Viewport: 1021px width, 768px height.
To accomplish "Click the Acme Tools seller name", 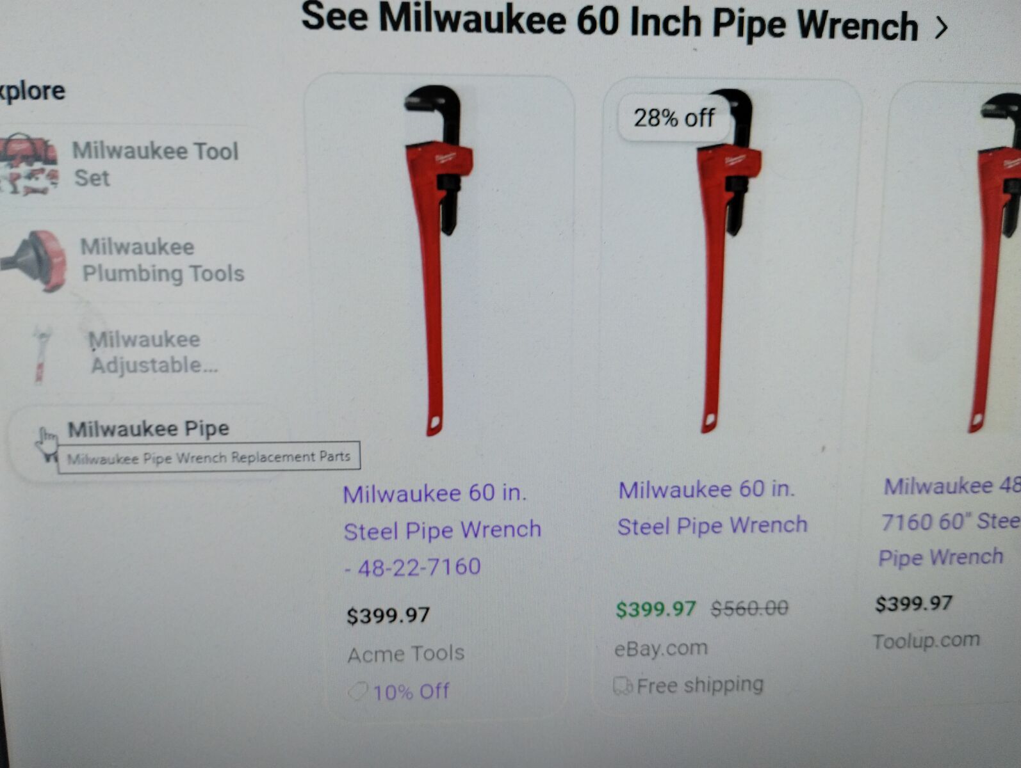I will click(x=406, y=653).
